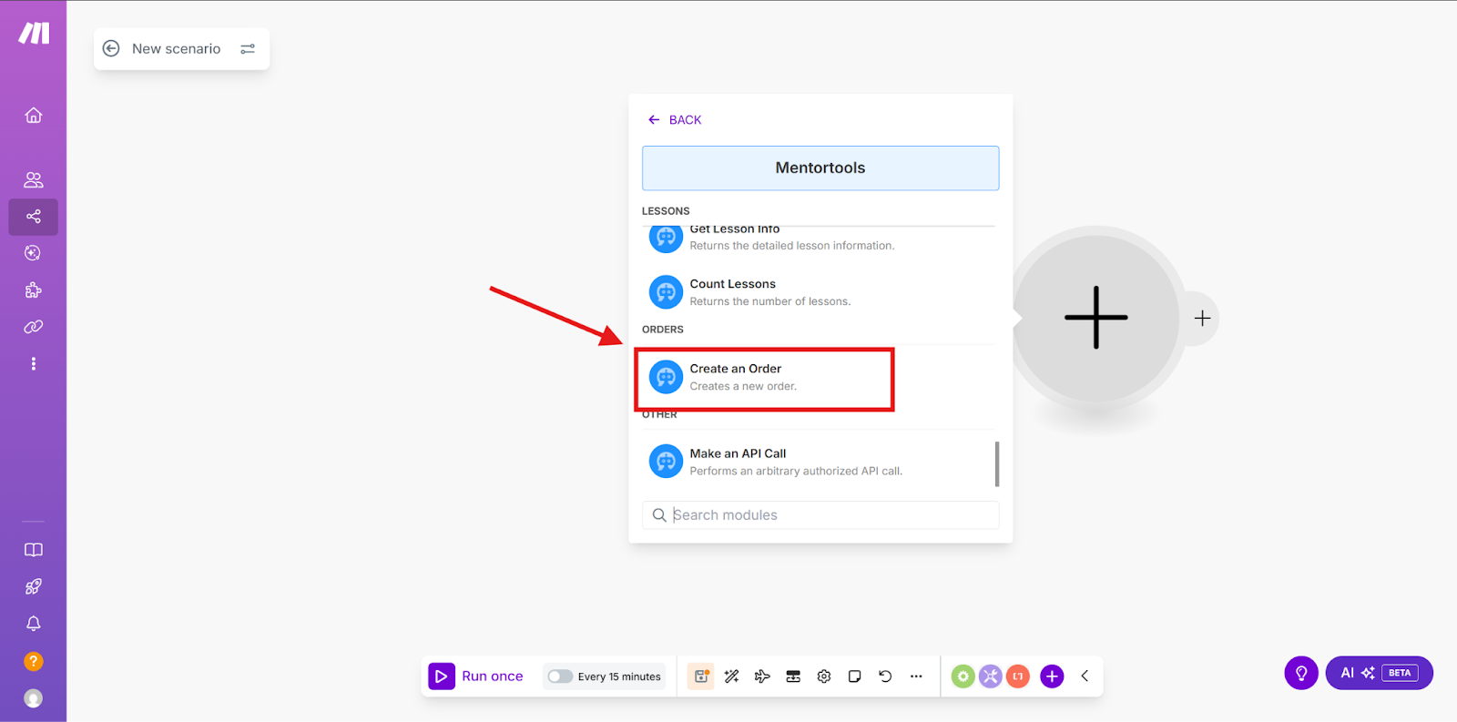The image size is (1457, 722).
Task: Open the highlighted scenario inputs icon
Action: point(701,676)
